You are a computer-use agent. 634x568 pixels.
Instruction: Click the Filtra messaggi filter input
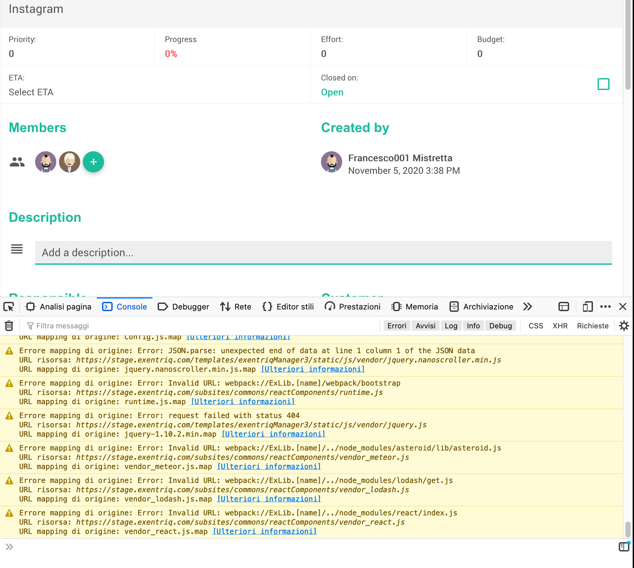[199, 326]
